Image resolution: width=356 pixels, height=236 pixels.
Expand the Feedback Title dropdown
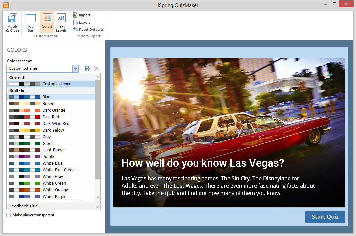click(97, 206)
